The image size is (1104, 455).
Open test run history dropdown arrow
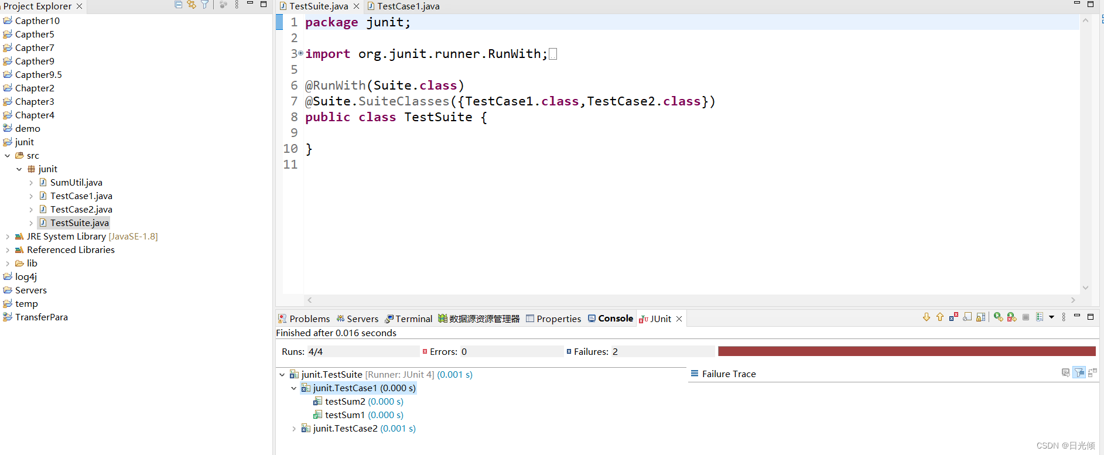[x=1051, y=317]
